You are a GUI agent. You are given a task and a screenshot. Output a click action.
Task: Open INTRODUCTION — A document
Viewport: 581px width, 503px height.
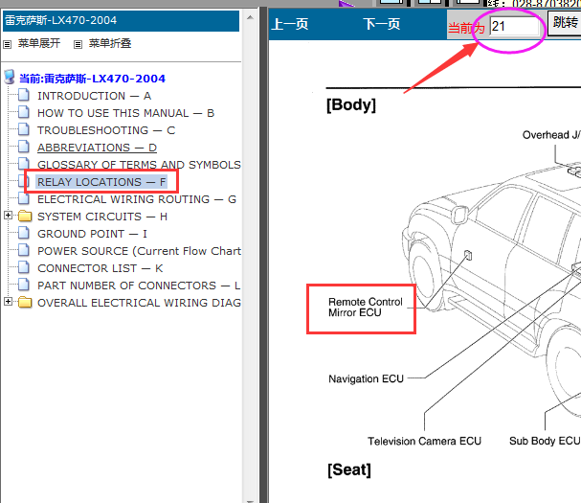pos(94,96)
